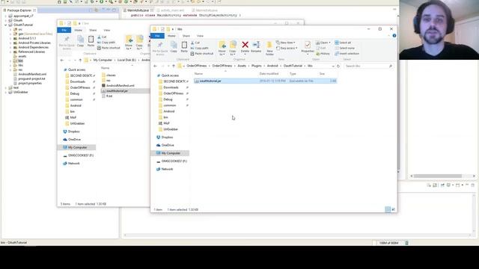Image resolution: width=479 pixels, height=269 pixels.
Task: Switch to MainActivity.java editor tab in Eclipse
Action: pos(138,10)
